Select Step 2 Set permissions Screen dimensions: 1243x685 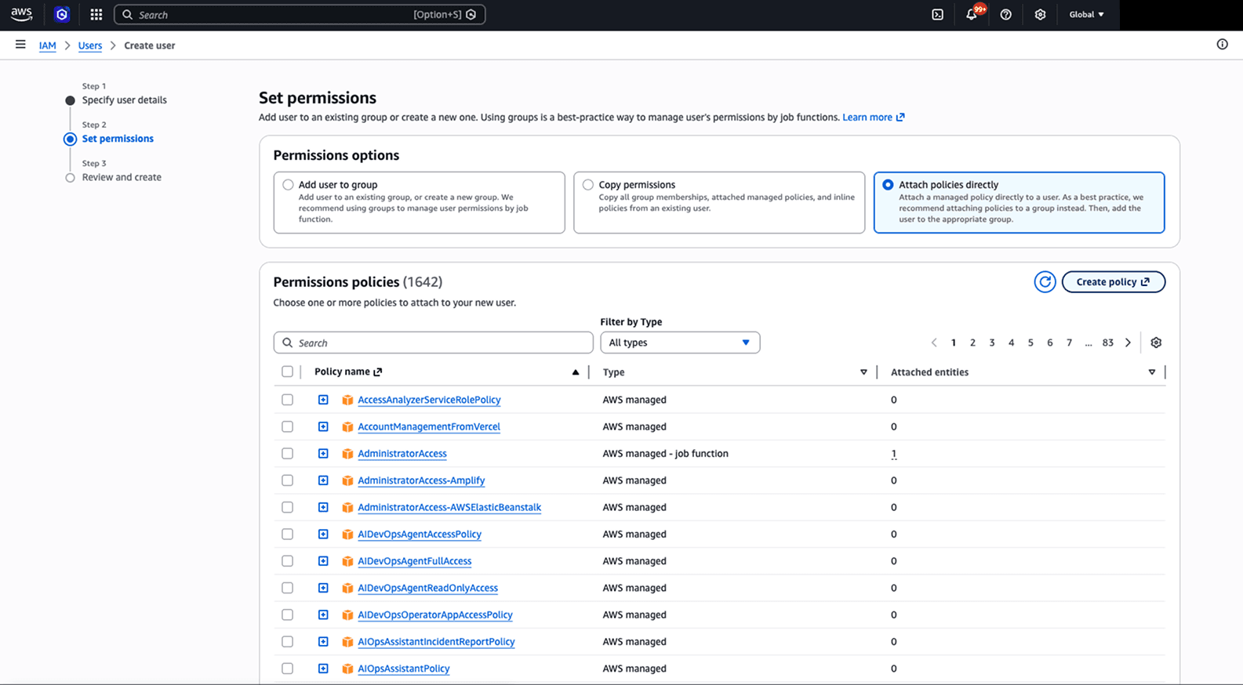pyautogui.click(x=118, y=139)
